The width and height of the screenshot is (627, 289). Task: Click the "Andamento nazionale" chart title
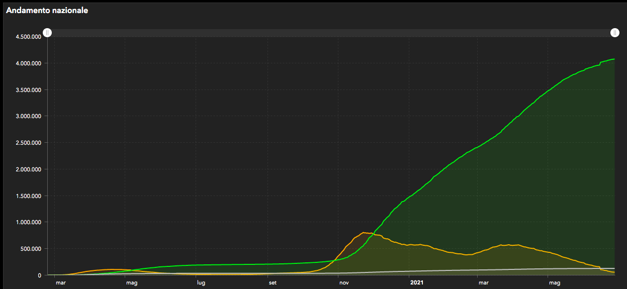(x=47, y=10)
